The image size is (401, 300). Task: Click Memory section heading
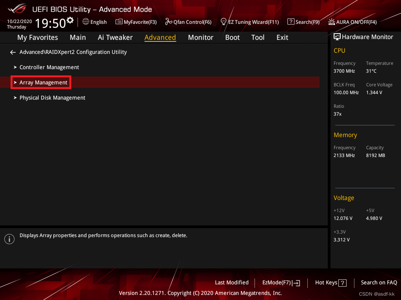(x=345, y=135)
